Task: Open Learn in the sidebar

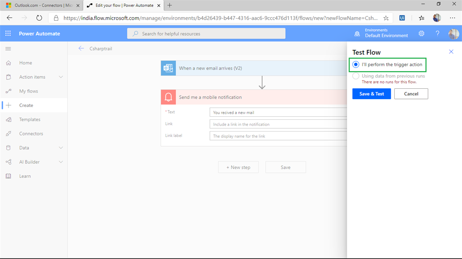Action: pyautogui.click(x=25, y=176)
